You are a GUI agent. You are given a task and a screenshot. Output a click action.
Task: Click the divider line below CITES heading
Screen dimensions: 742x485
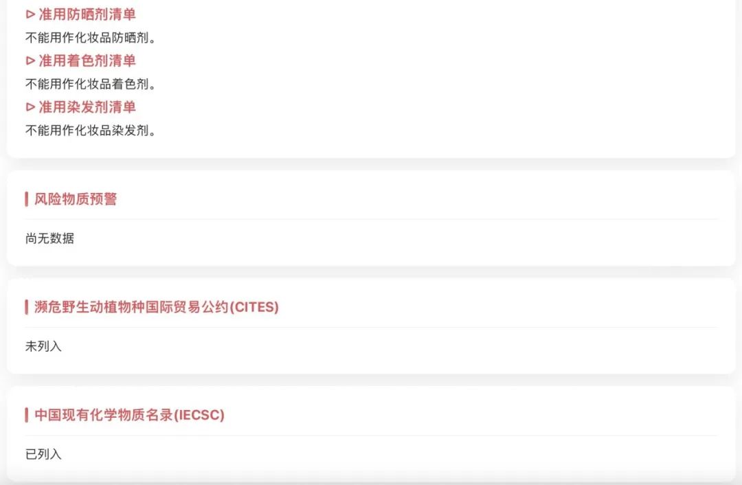(x=371, y=327)
